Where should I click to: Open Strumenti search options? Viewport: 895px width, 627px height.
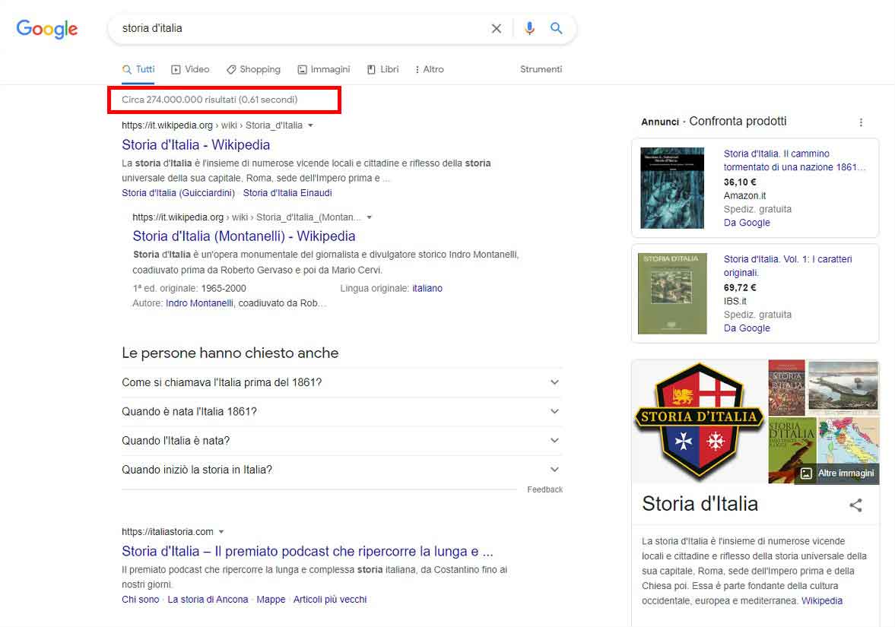point(541,68)
